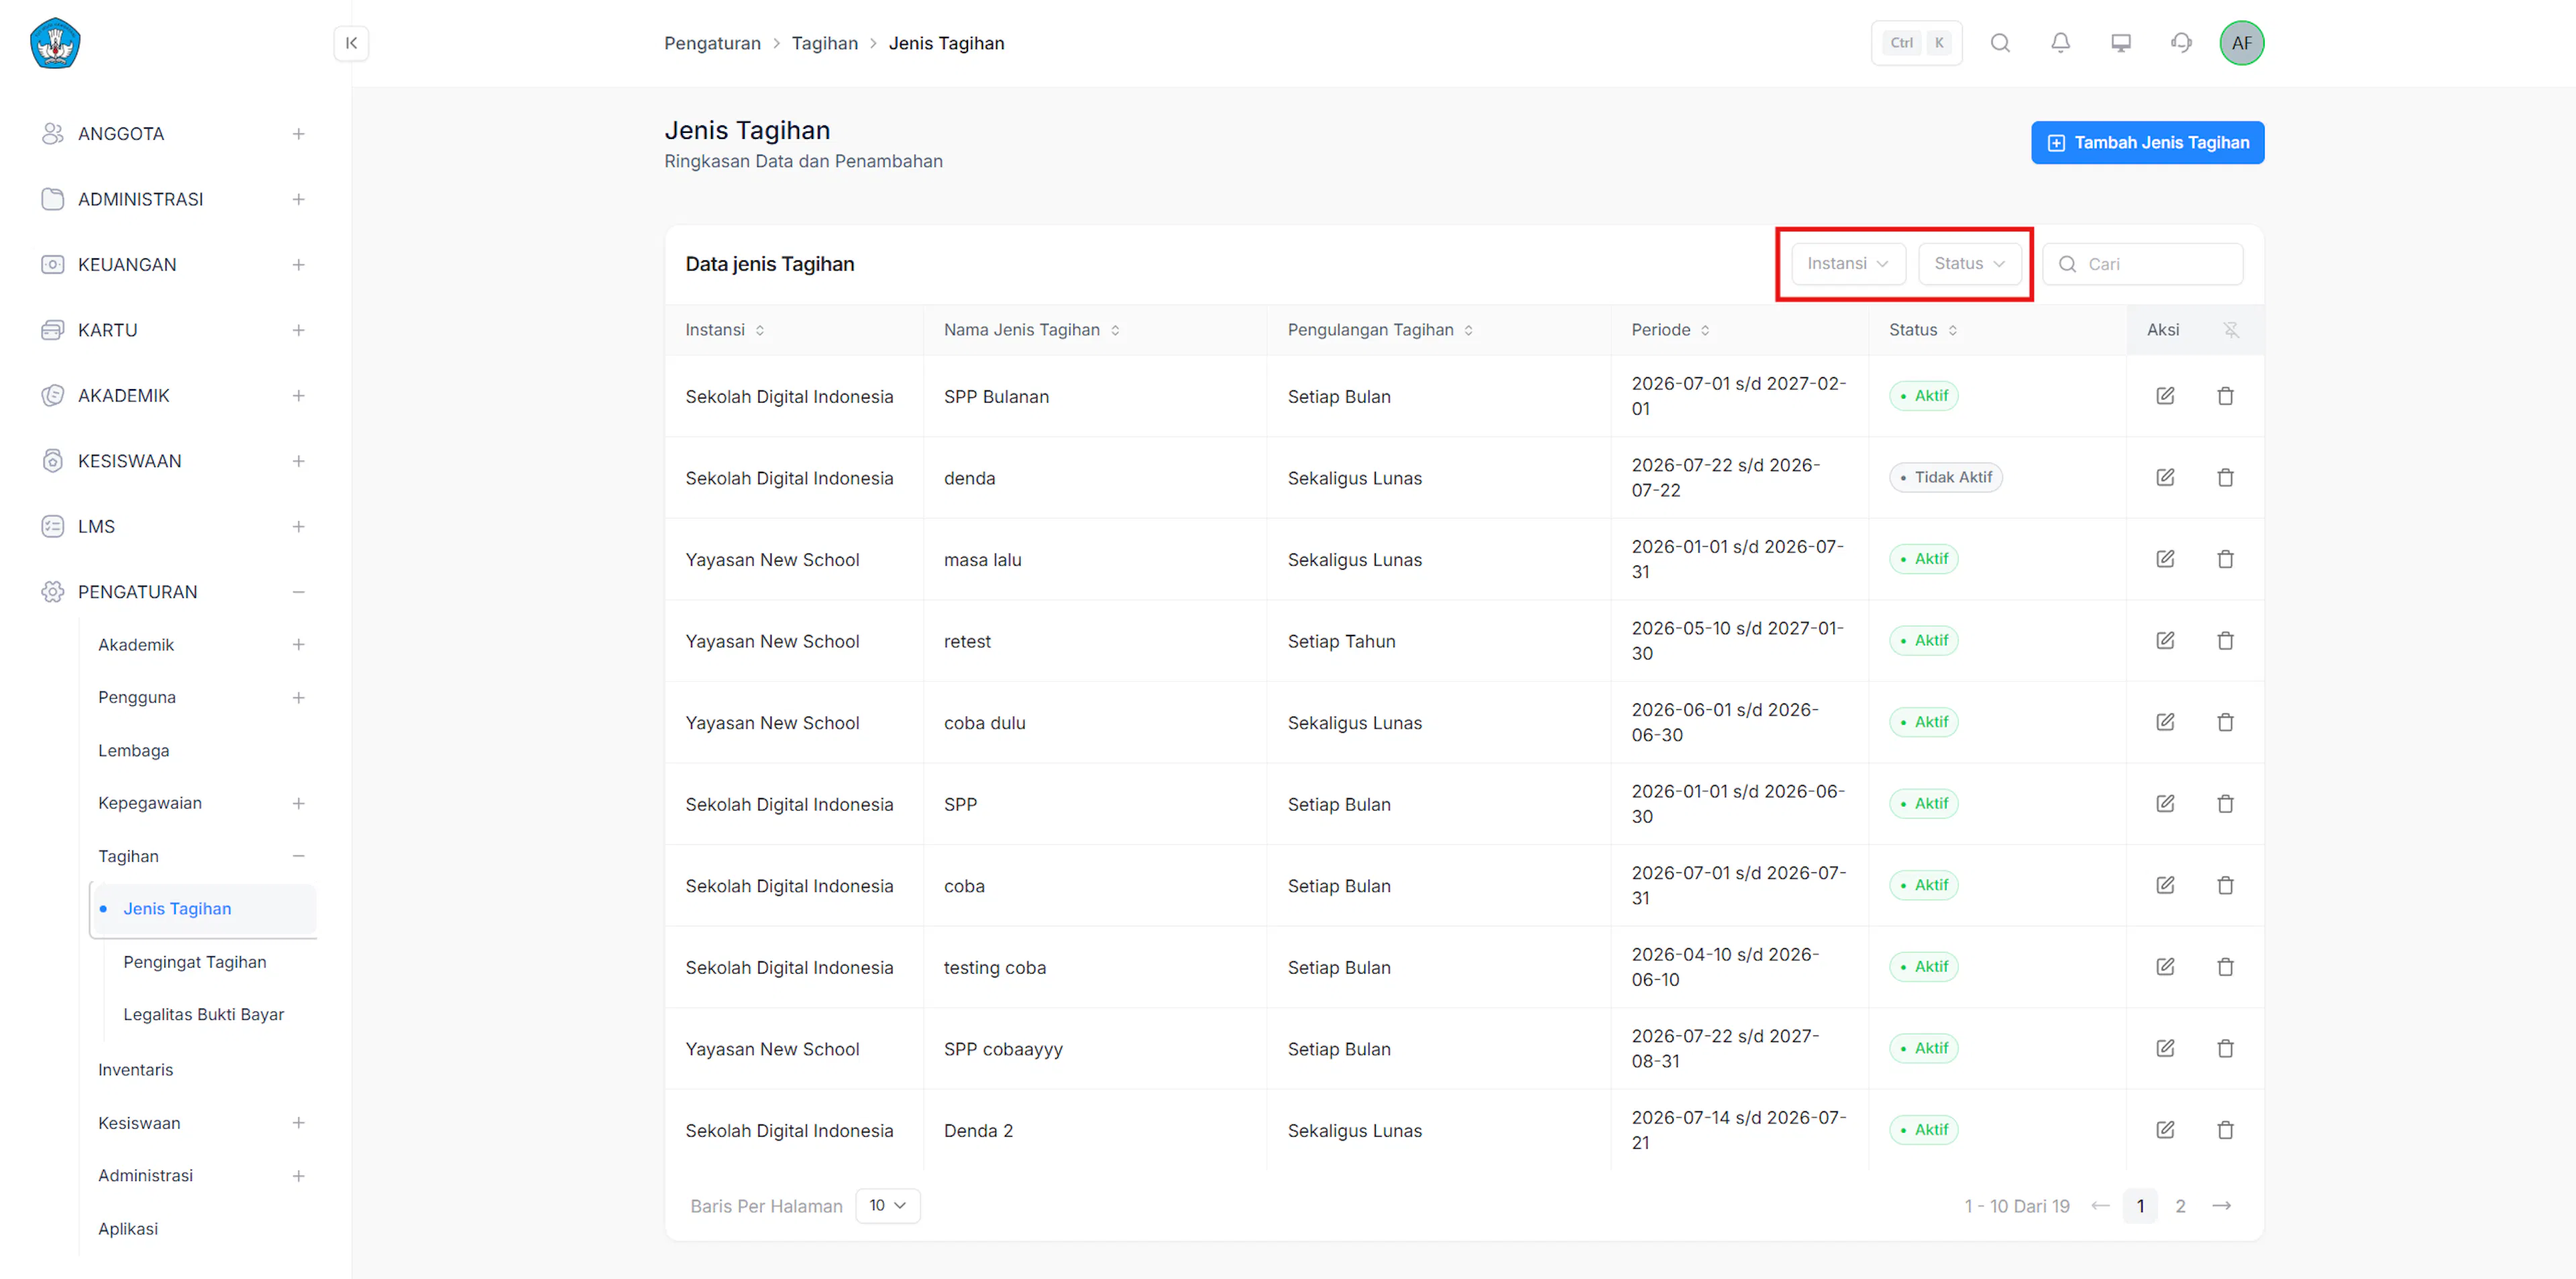Delete the SPP Bulanan row
2576x1279 pixels.
click(x=2225, y=396)
